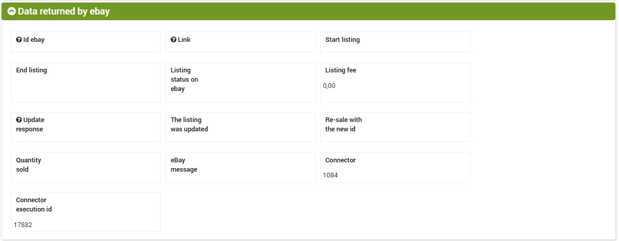
Task: Click the eBay message field
Action: [240, 167]
